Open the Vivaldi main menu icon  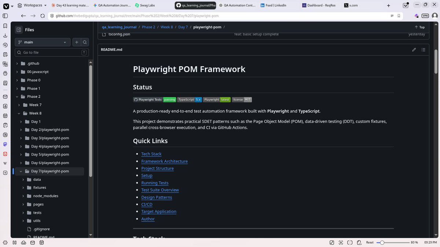pos(6,5)
